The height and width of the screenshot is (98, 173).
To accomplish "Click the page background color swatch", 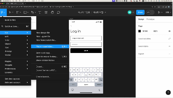I will (139, 31).
